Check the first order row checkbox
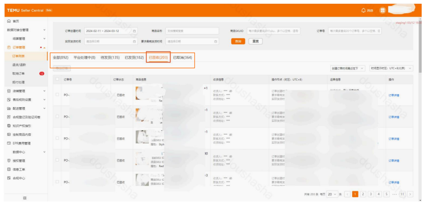This screenshot has width=430, height=206. (x=57, y=95)
